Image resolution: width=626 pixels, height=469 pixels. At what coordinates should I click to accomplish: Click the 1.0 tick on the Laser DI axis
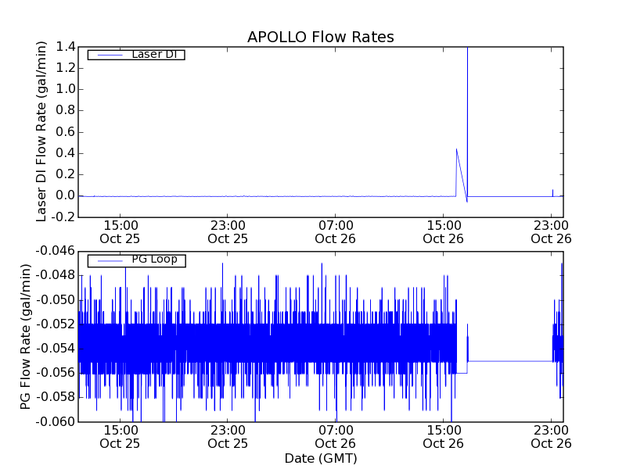(66, 89)
